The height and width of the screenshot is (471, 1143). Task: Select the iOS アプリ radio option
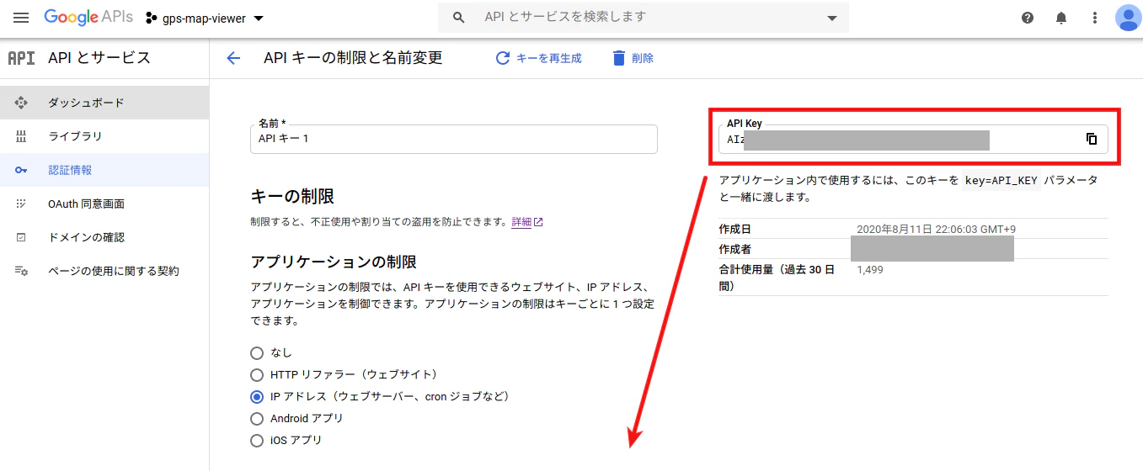point(257,440)
